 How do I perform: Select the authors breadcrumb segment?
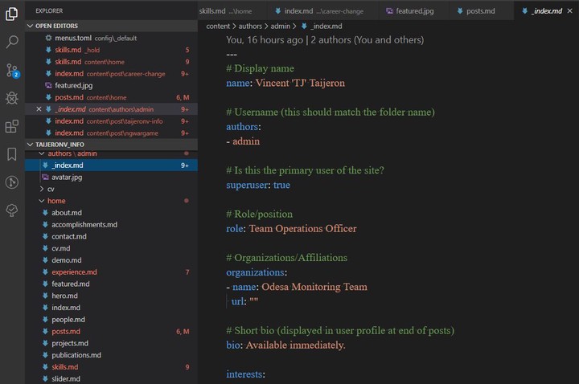tap(250, 27)
